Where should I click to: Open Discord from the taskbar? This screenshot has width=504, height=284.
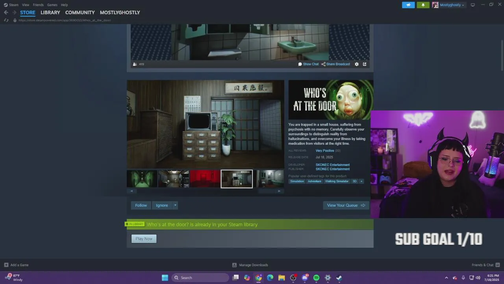[305, 278]
